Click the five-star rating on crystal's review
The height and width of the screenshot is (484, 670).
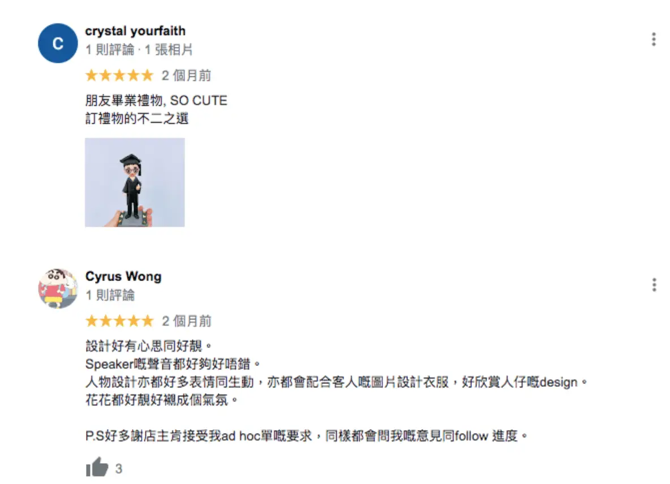click(x=119, y=76)
